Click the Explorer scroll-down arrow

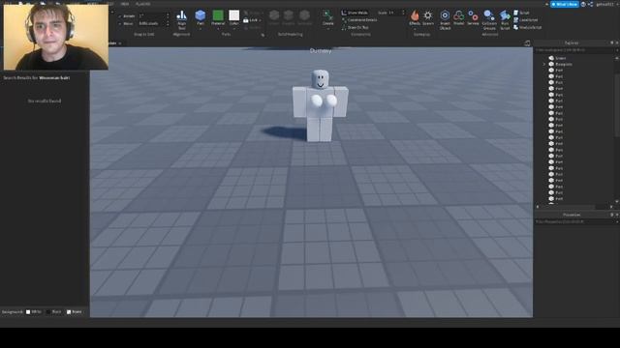pos(616,202)
